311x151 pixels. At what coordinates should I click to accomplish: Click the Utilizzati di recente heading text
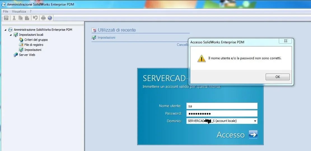point(117,30)
